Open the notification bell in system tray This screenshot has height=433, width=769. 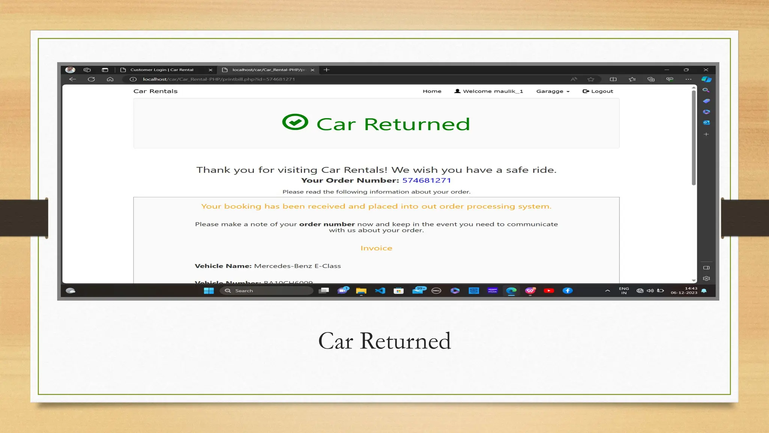click(704, 291)
